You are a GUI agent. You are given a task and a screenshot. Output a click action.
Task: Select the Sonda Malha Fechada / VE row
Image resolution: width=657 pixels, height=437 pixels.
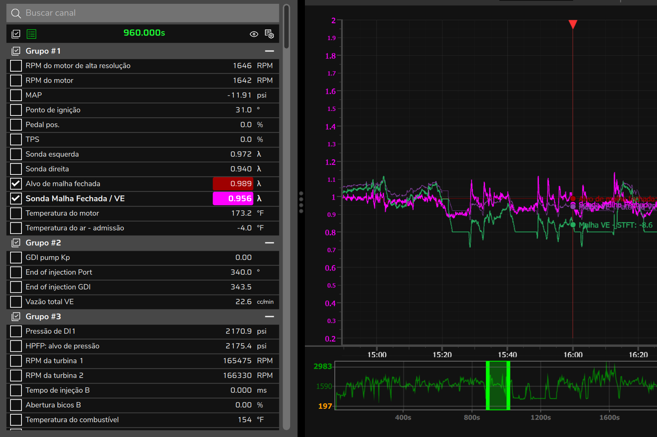click(143, 198)
